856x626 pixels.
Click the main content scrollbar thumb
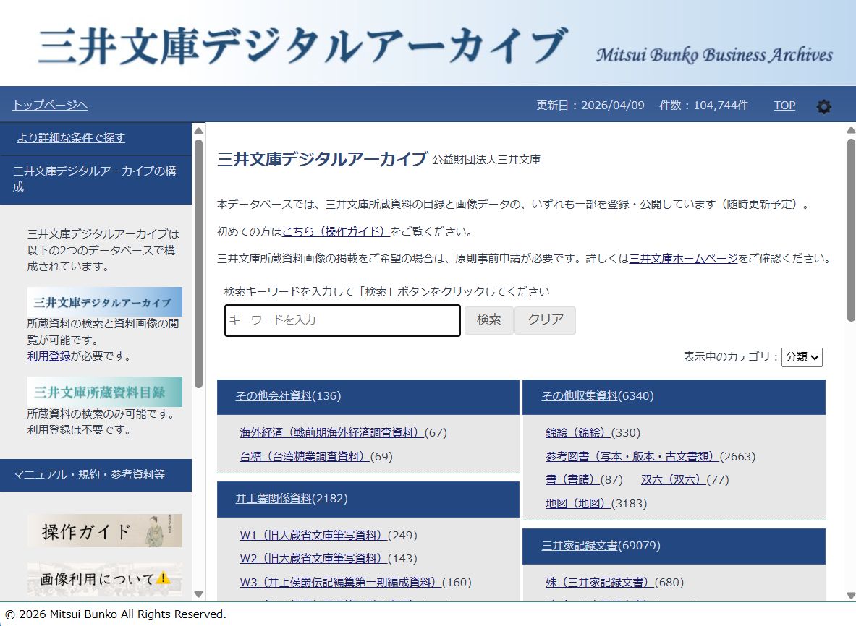(x=851, y=230)
